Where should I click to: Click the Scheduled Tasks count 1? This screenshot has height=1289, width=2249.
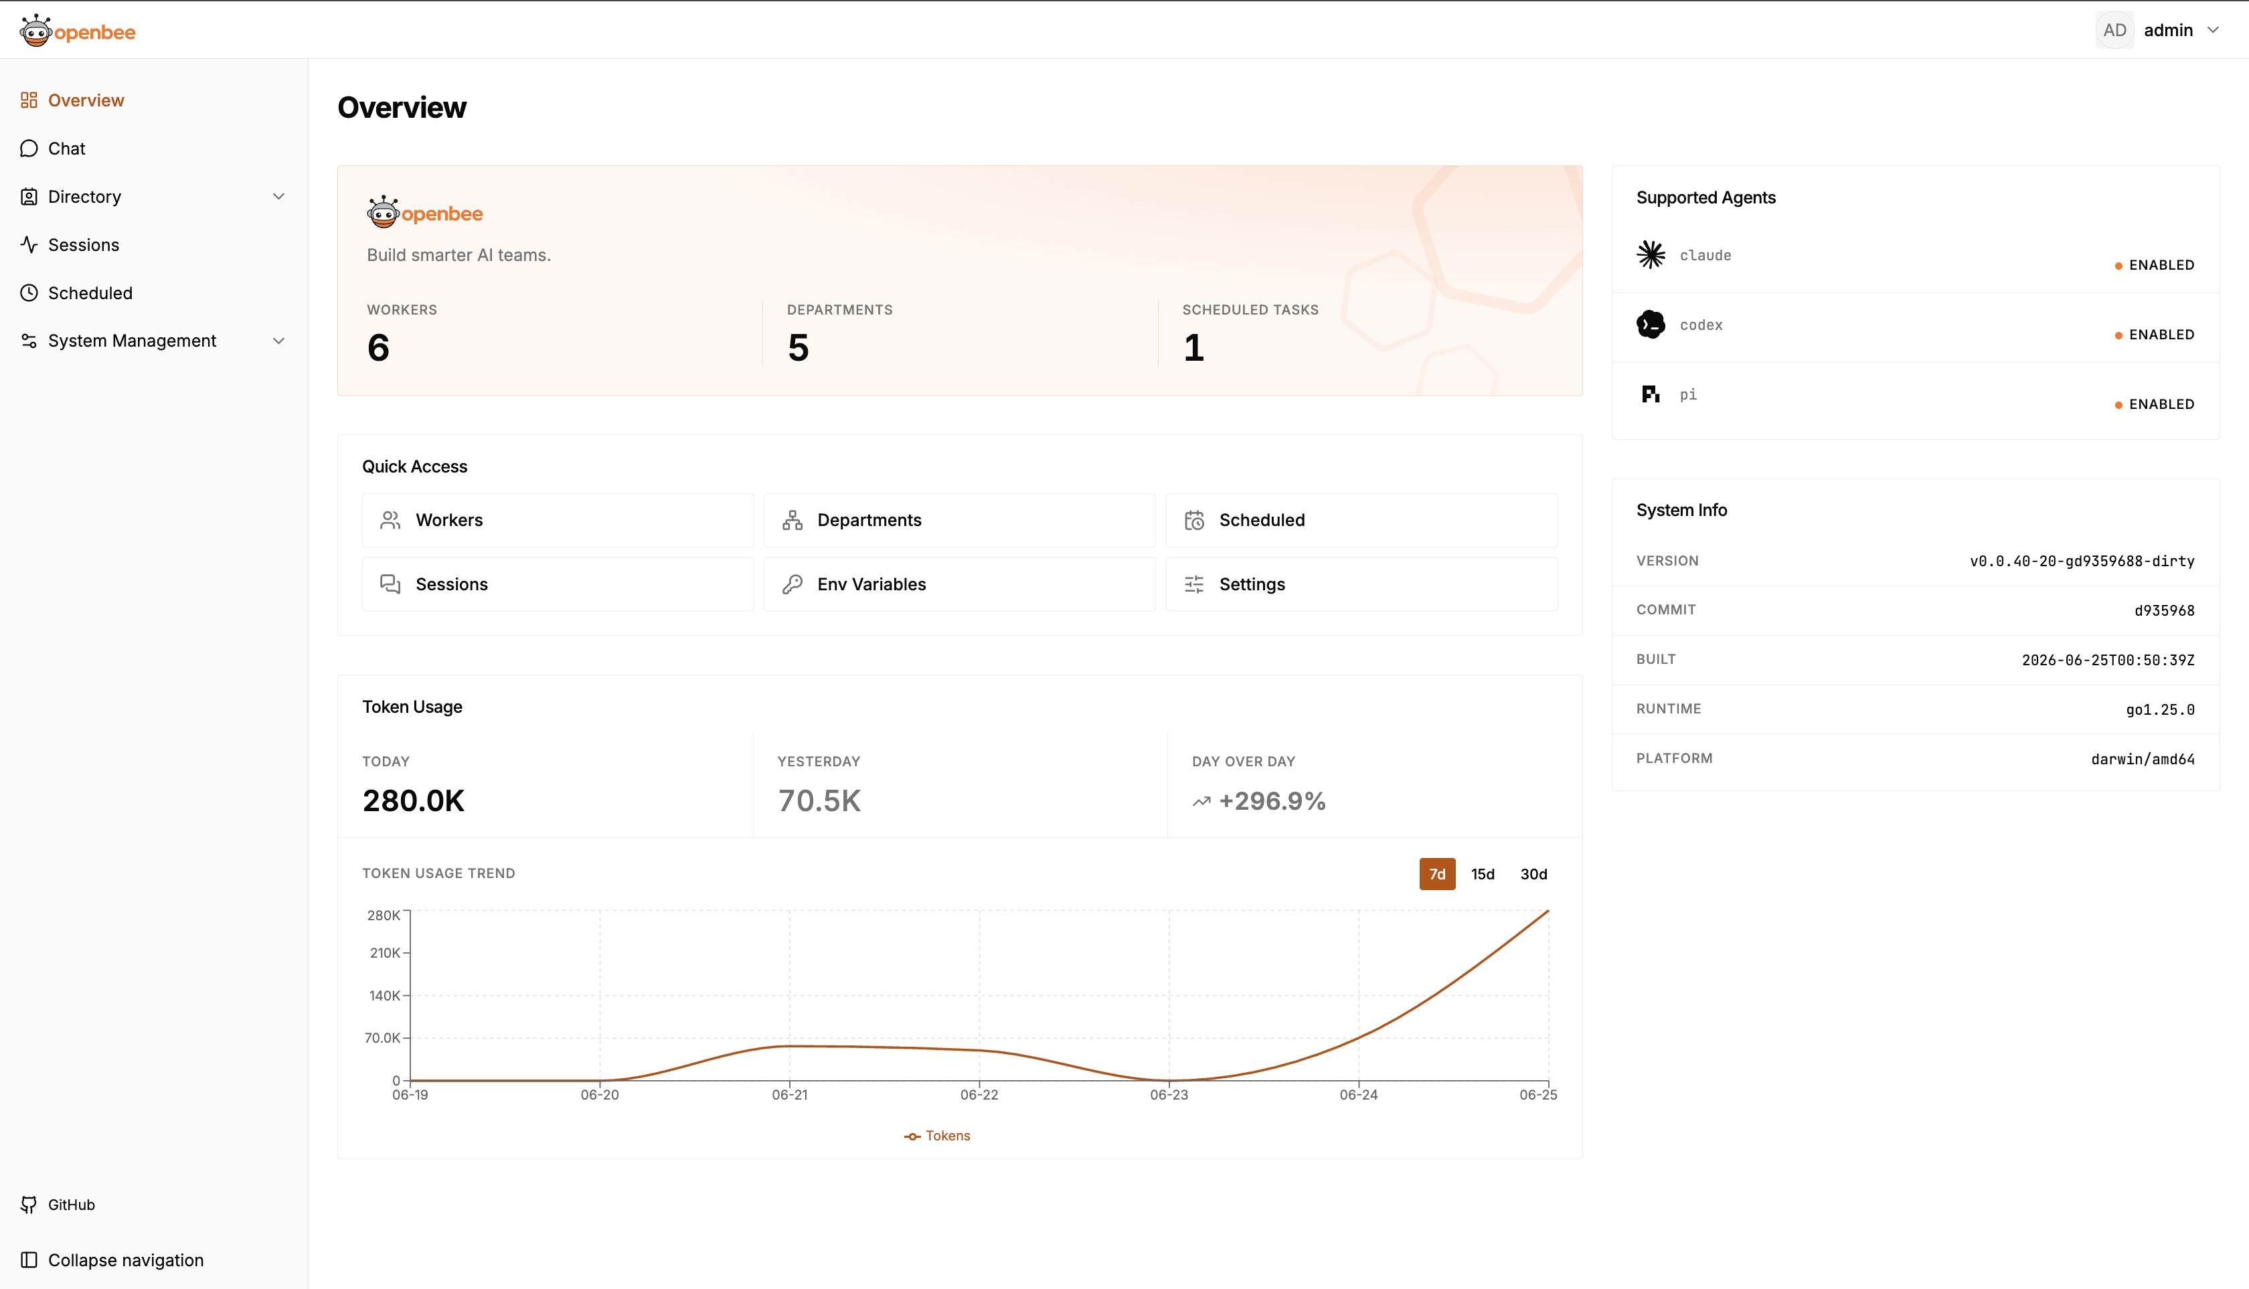pyautogui.click(x=1193, y=347)
